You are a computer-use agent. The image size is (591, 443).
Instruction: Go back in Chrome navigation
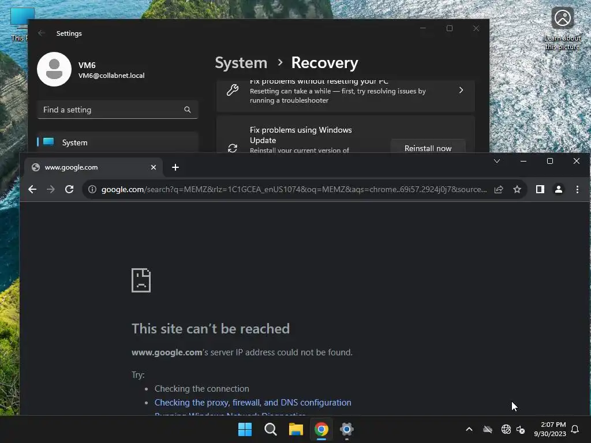[x=32, y=189]
